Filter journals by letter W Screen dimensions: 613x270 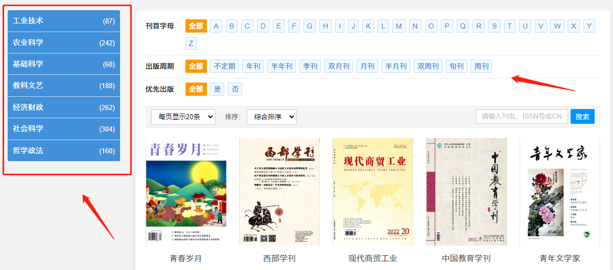tap(557, 26)
